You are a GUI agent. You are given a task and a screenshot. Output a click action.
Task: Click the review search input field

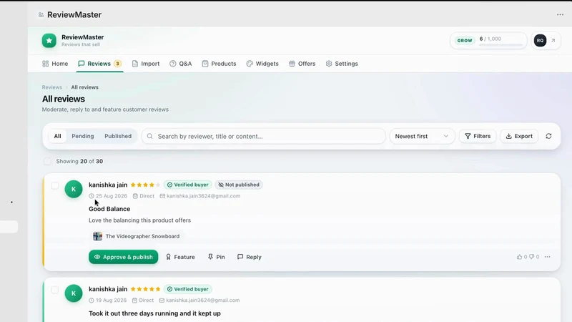[x=263, y=136]
